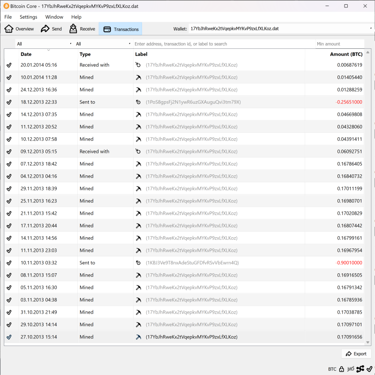This screenshot has height=375, width=375.
Task: Select the date 11.11.2013 23:03
Action: tap(39, 250)
